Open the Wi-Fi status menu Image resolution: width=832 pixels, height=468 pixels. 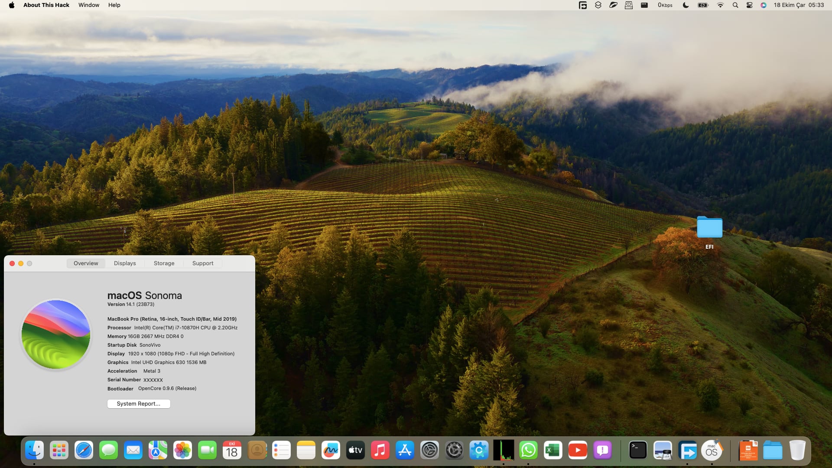tap(720, 5)
